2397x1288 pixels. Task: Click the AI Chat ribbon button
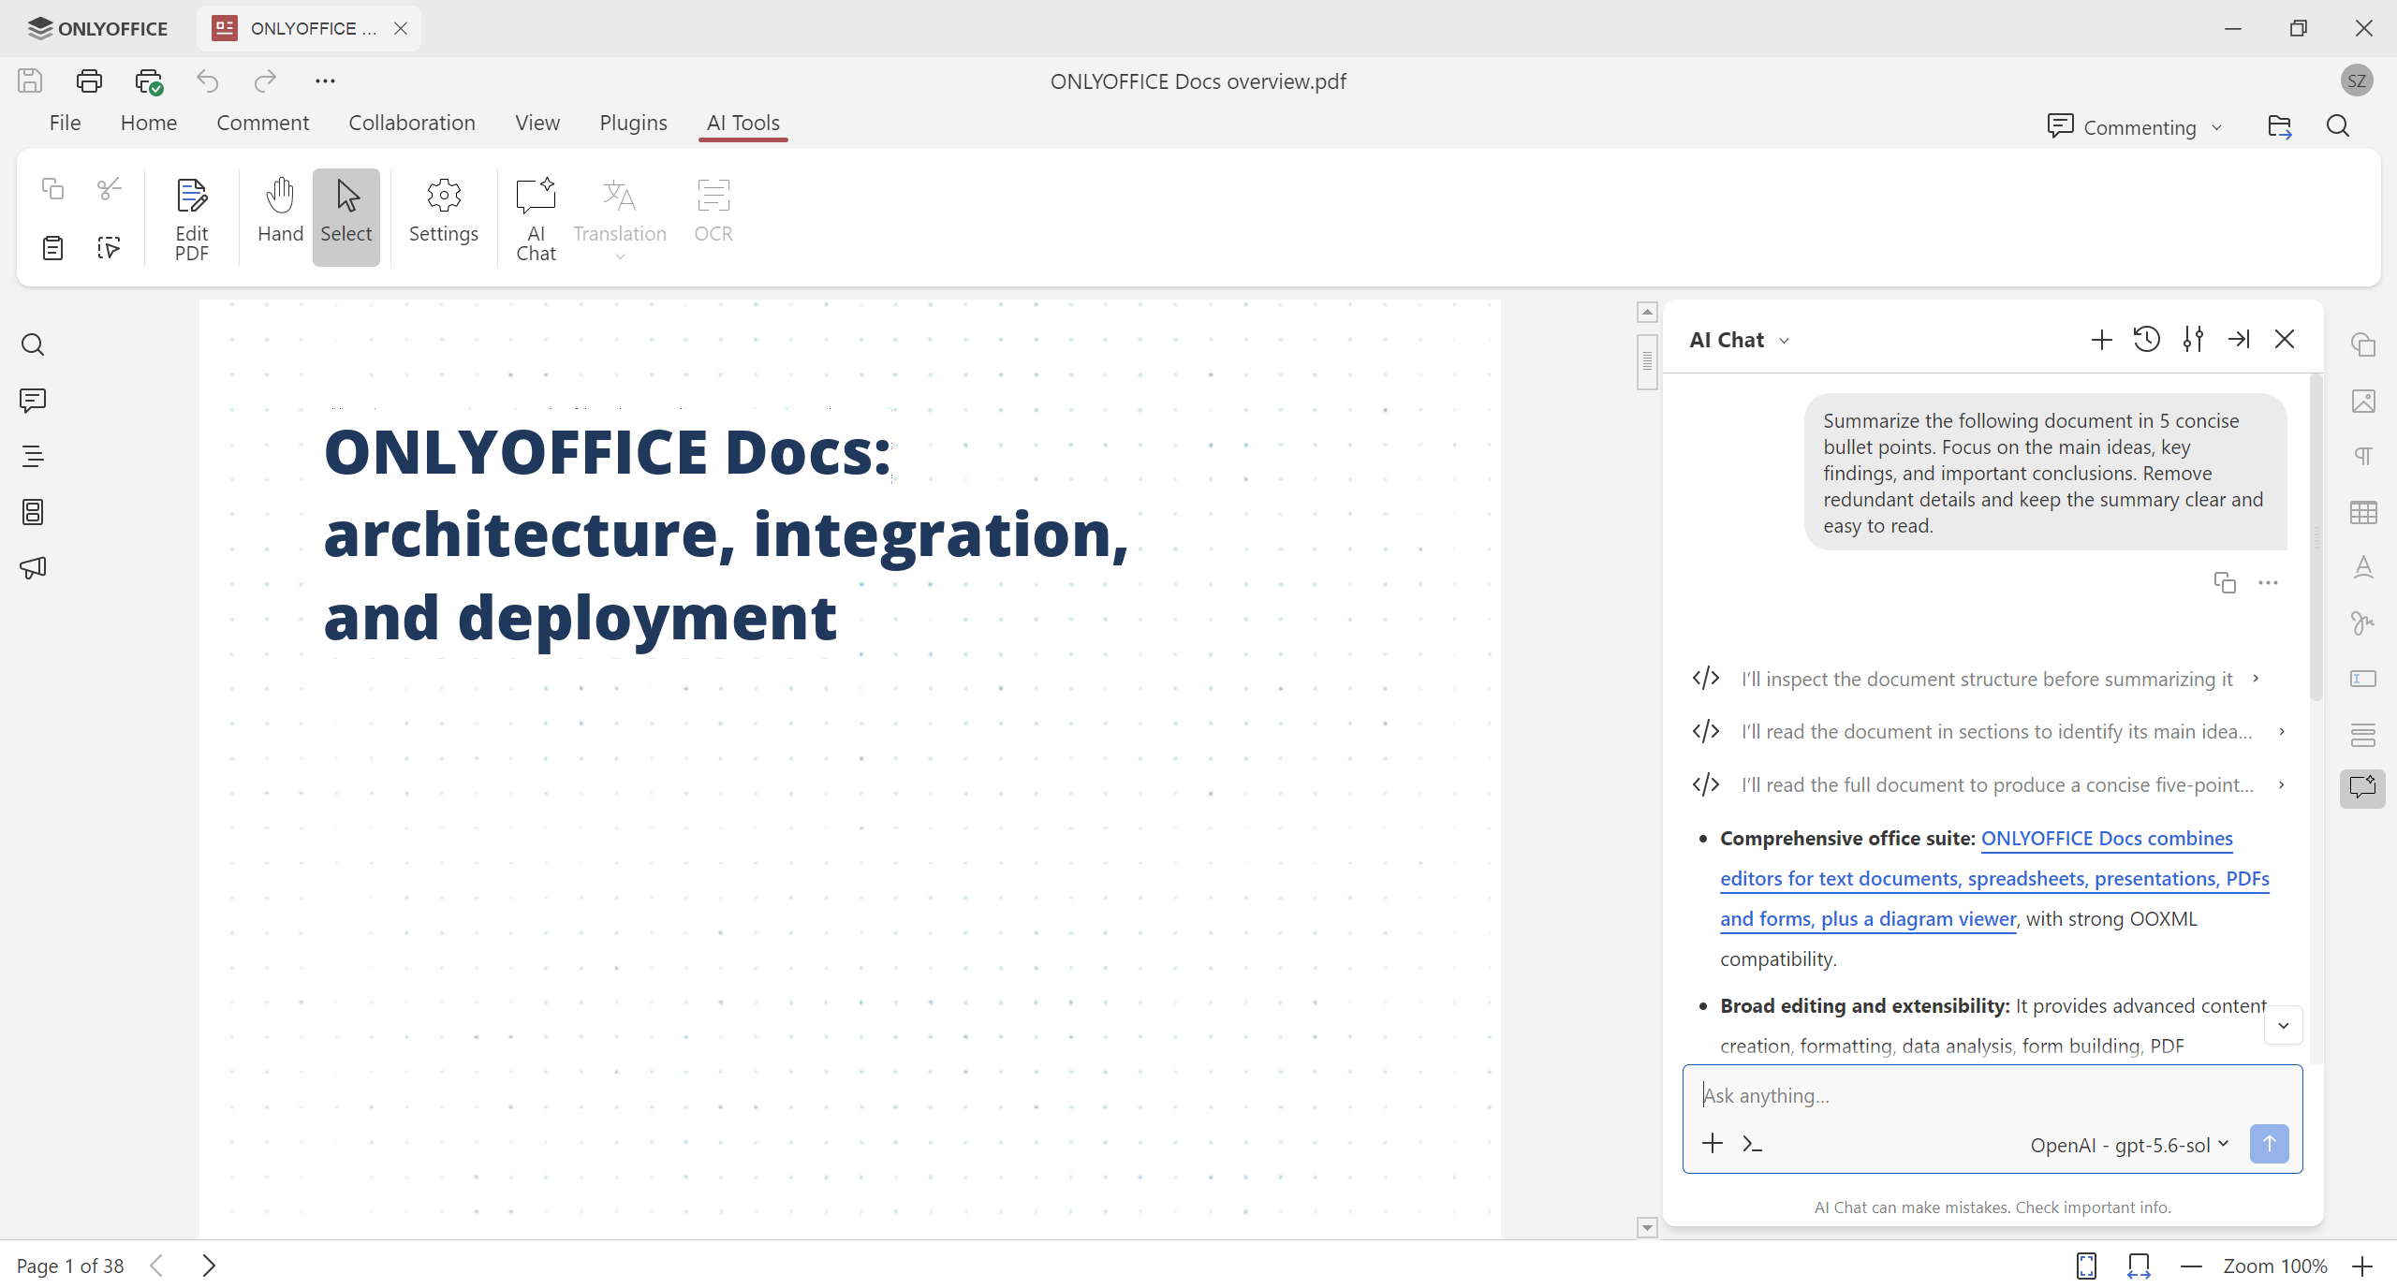[x=536, y=219]
